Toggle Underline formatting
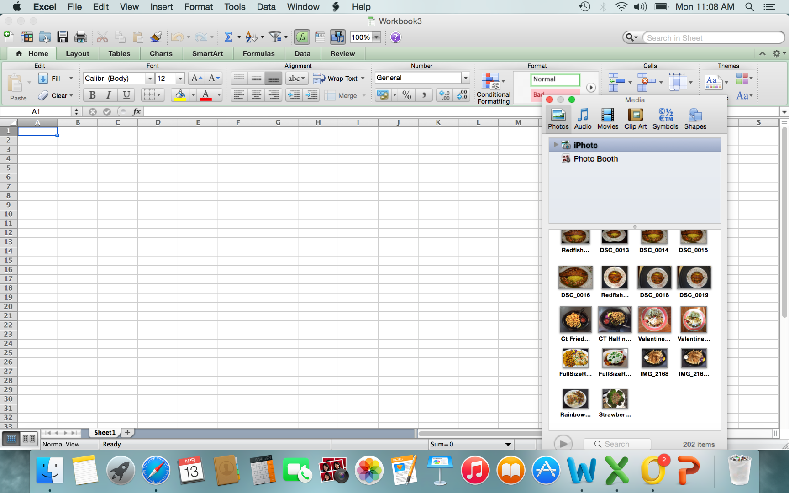The height and width of the screenshot is (493, 789). coord(126,95)
